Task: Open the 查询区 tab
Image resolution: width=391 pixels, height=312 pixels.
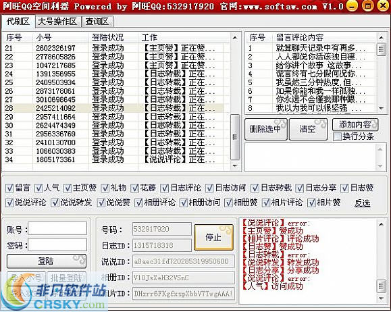Action: coord(97,22)
